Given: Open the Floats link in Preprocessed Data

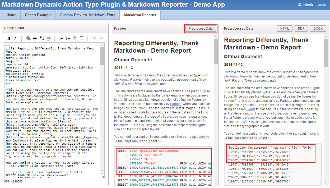Looking at the screenshot, I should tap(251, 109).
